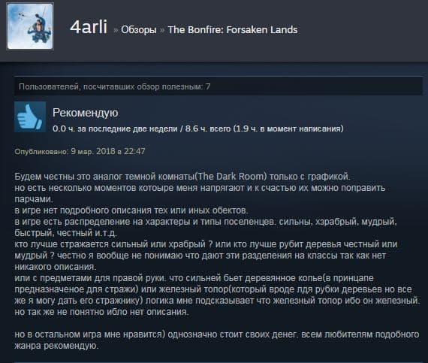This screenshot has width=428, height=363.
Task: Click the review line about деревянное копье
Action: (x=194, y=278)
